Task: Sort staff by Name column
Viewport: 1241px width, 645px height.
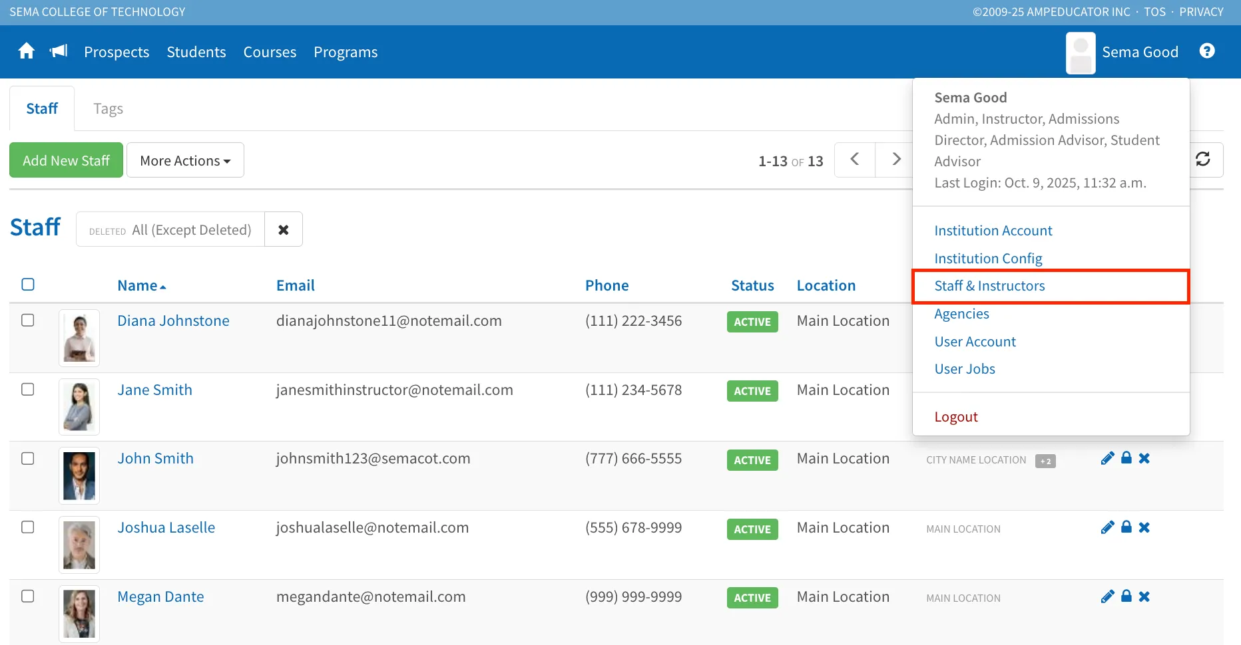Action: [x=142, y=285]
